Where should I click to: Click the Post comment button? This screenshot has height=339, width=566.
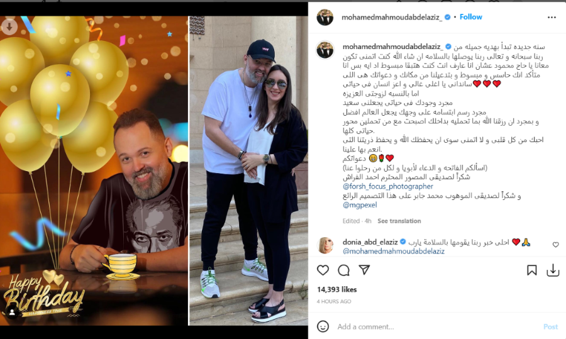(550, 326)
